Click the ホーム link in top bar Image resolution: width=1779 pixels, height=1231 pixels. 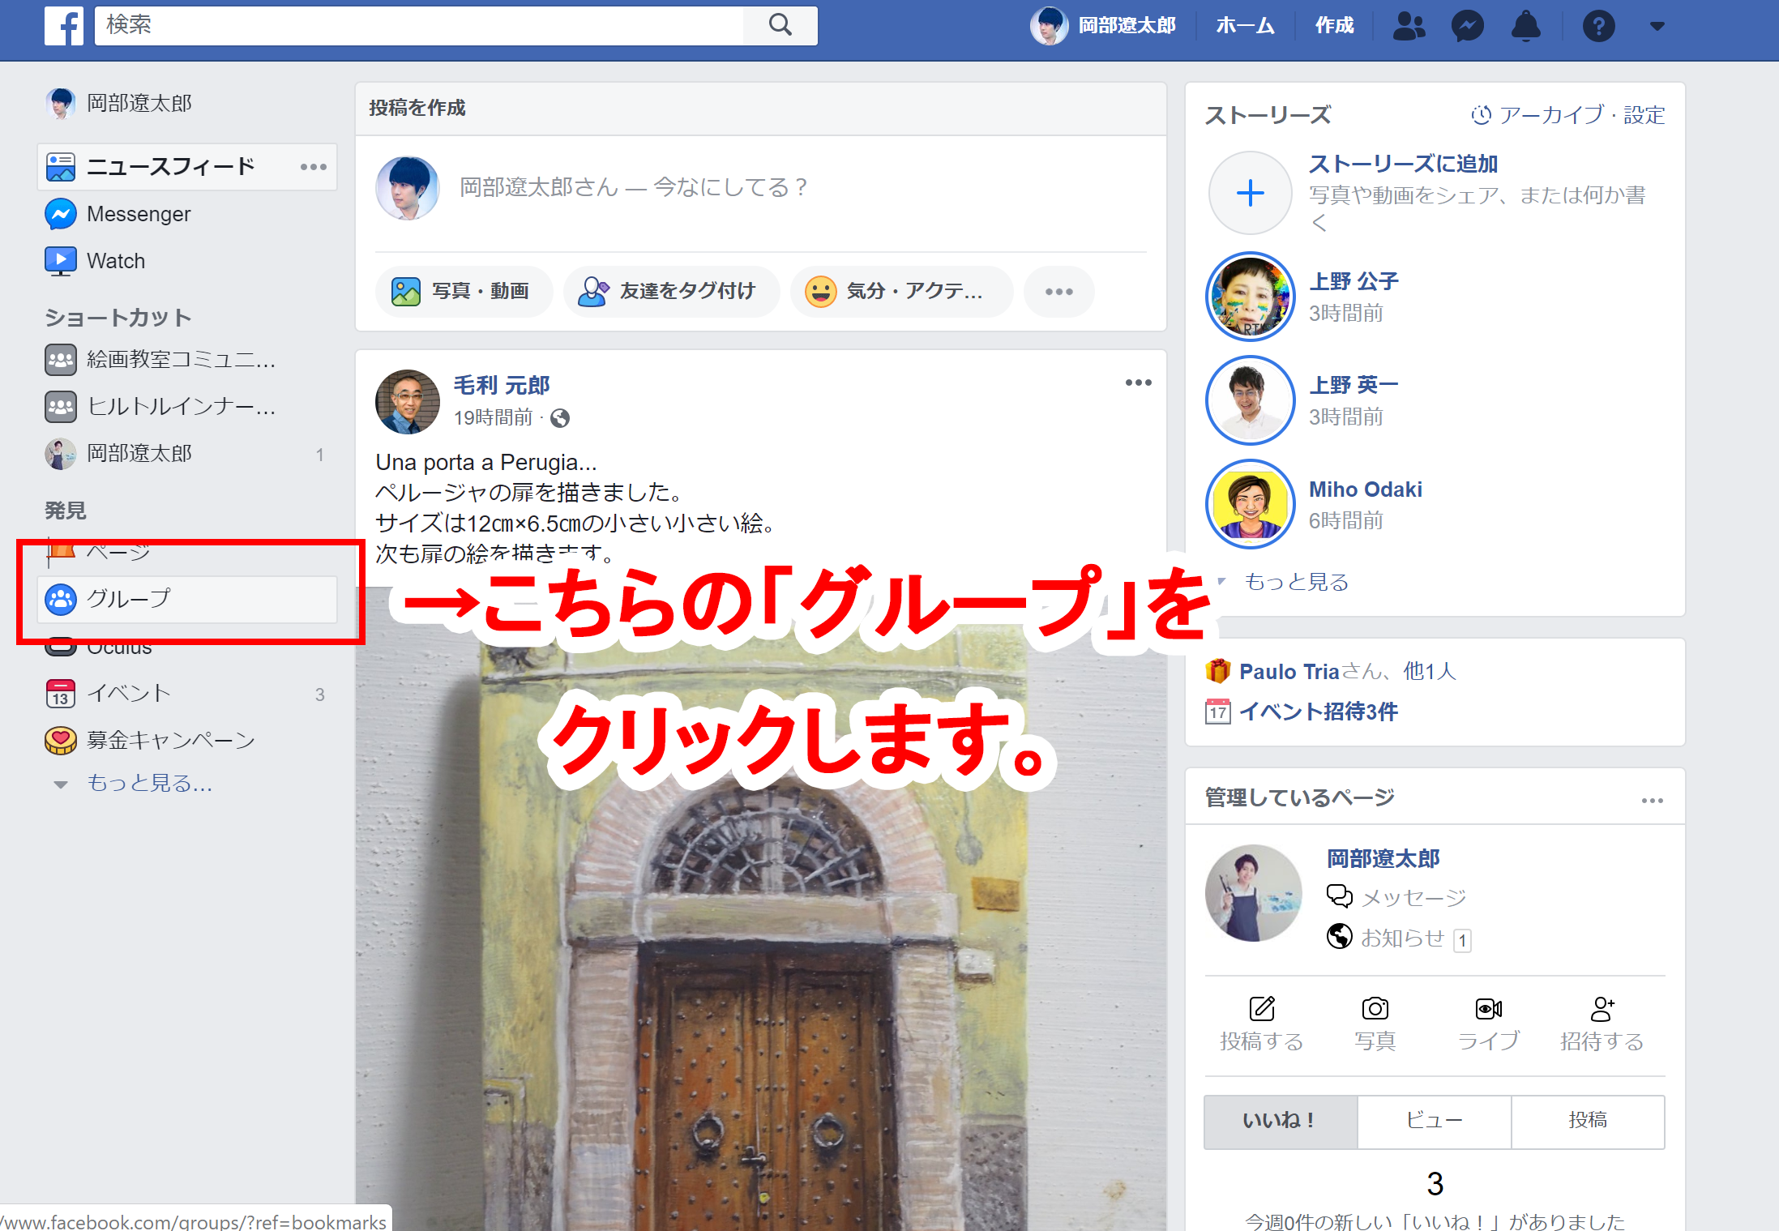point(1245,26)
